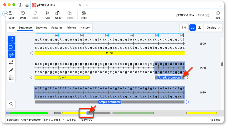This screenshot has width=227, height=126.
Task: Open the Display dropdown menu
Action: pos(213,28)
